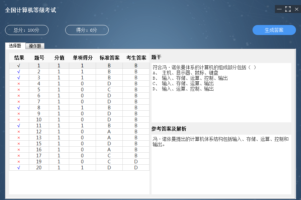Select question number 9 row
Image resolution: width=301 pixels, height=200 pixels.
point(79,113)
